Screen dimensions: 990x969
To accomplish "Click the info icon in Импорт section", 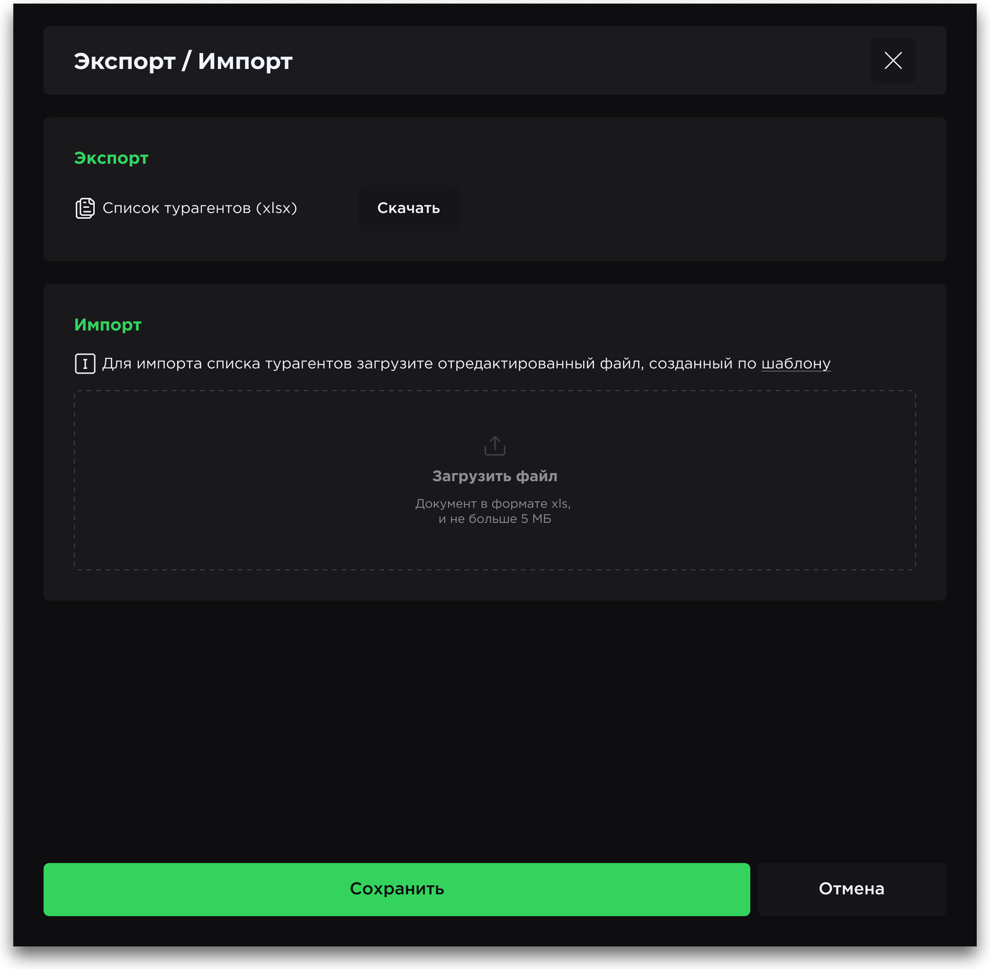I will tap(85, 363).
